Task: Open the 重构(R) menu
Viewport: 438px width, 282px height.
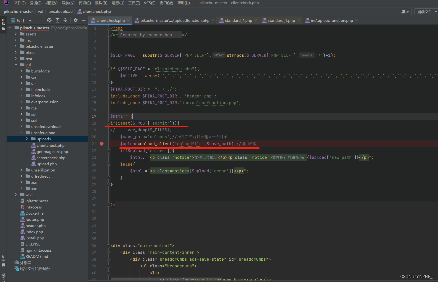Action: coord(101,3)
